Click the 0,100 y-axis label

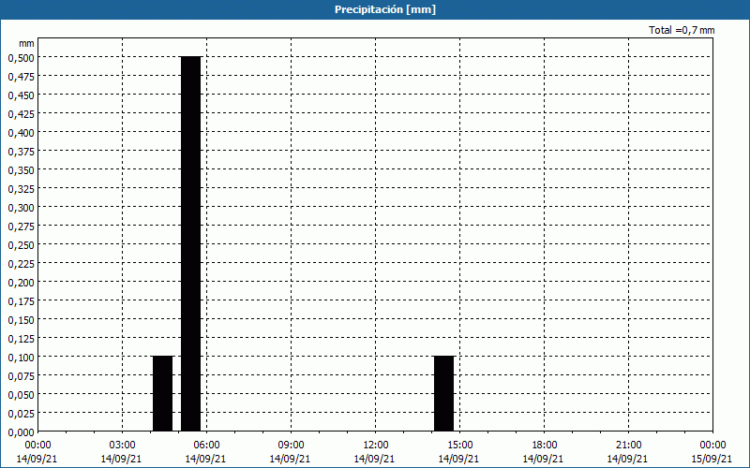[21, 358]
